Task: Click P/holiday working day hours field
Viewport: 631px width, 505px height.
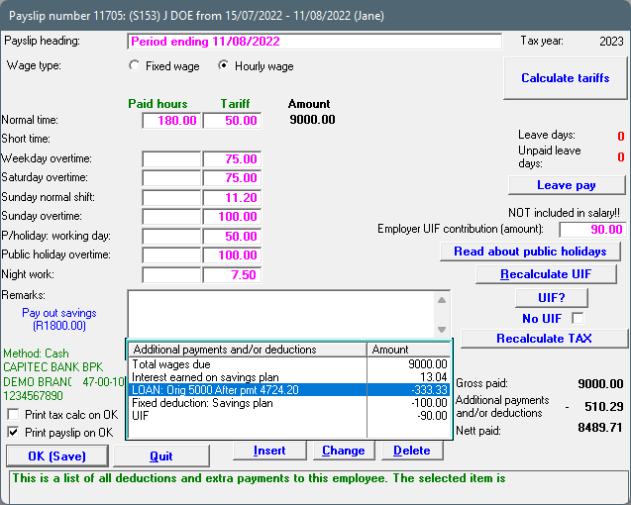Action: (171, 237)
